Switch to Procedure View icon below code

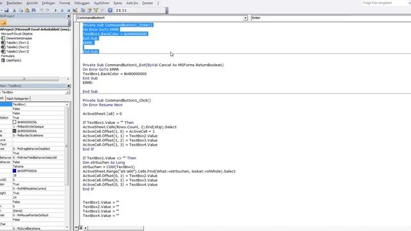[x=76, y=228]
